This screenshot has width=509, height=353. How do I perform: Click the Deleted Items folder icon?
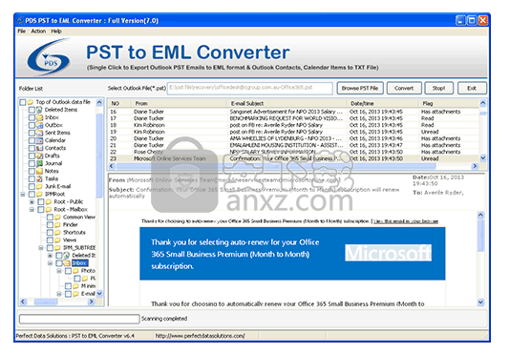pyautogui.click(x=39, y=110)
